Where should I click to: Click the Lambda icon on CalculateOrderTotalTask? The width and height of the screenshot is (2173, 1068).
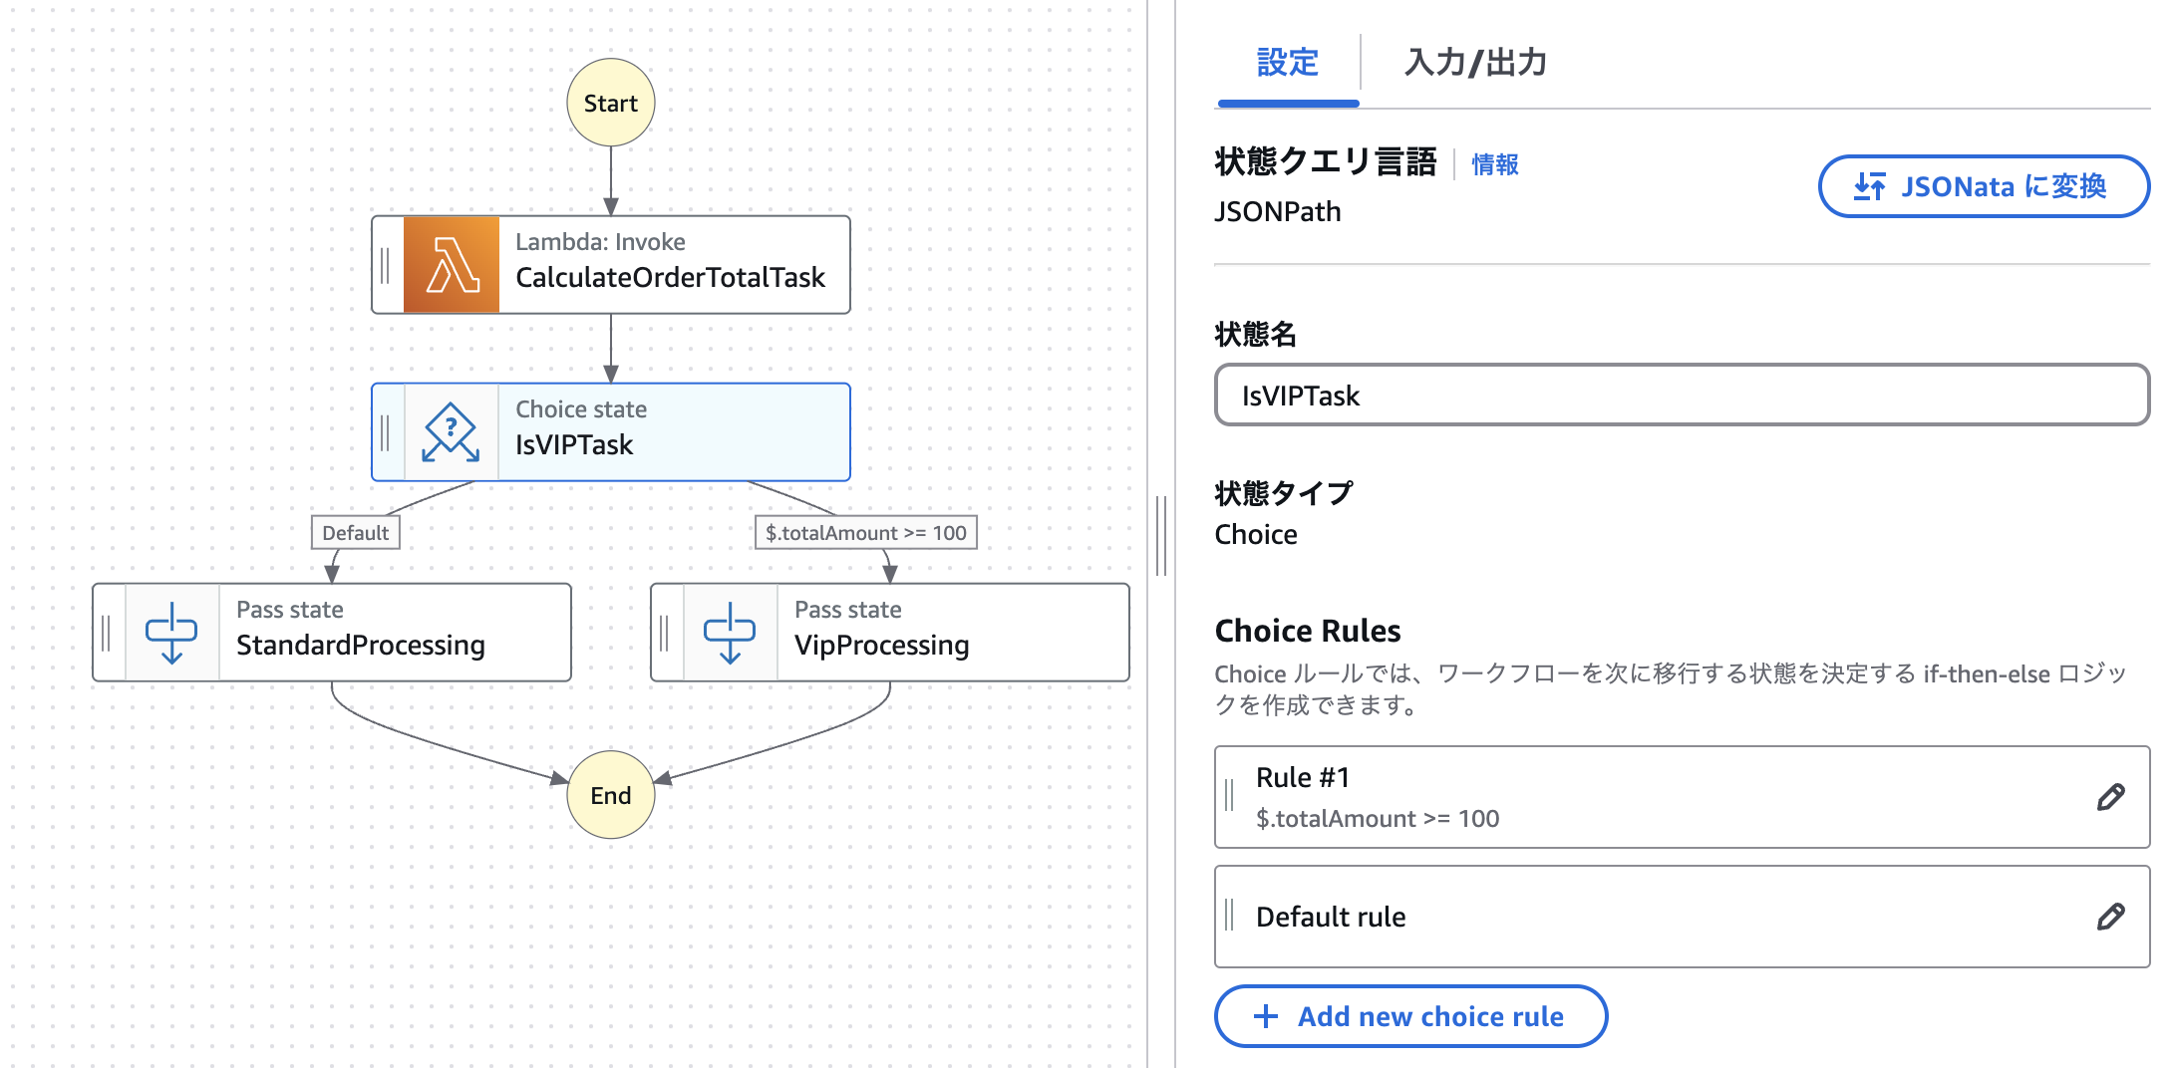tap(452, 264)
